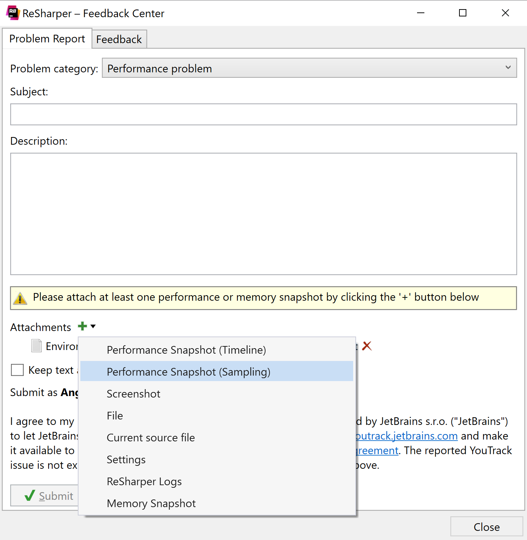Select the File attachment menu entry

point(217,416)
